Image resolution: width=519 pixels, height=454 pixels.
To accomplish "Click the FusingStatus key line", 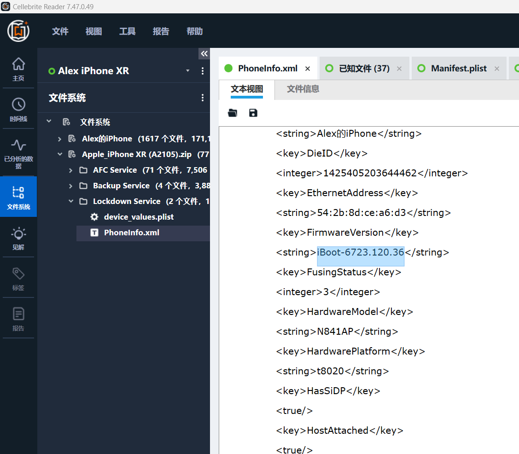I will coord(338,272).
